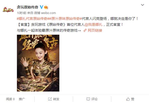Open the post options chevron dropdown

click(x=142, y=5)
